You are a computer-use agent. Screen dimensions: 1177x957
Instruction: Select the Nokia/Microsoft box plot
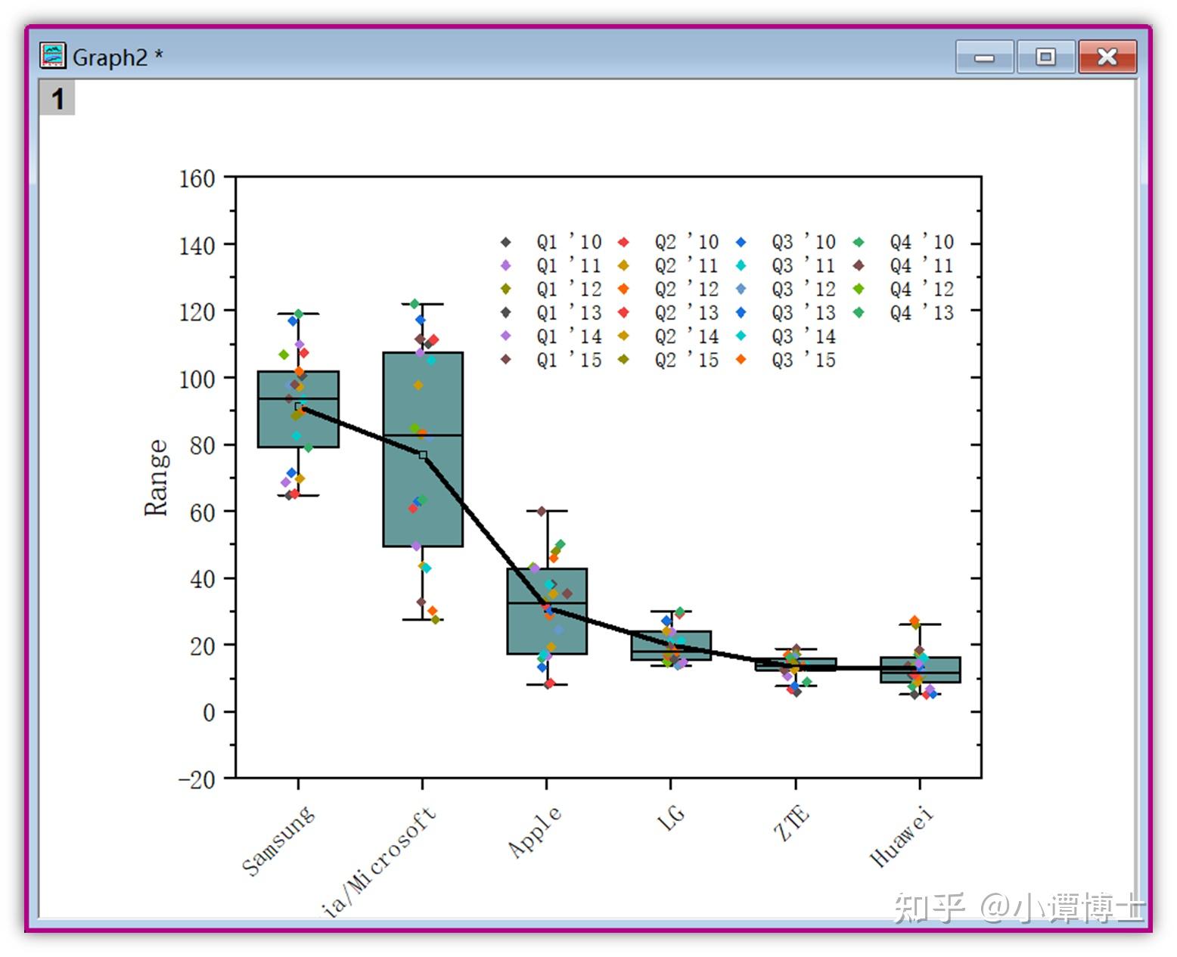(423, 449)
